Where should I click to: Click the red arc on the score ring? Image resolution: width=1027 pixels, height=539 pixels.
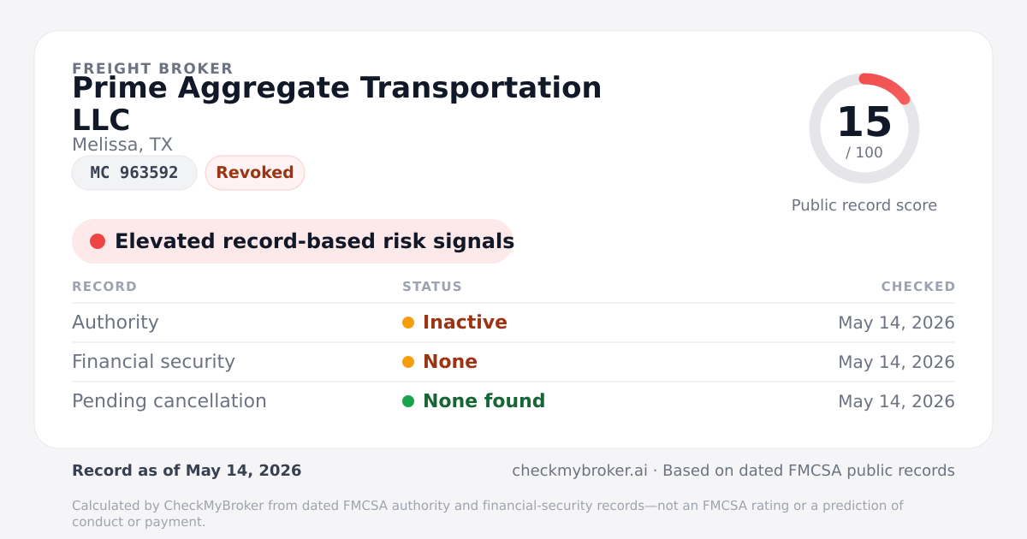[887, 86]
